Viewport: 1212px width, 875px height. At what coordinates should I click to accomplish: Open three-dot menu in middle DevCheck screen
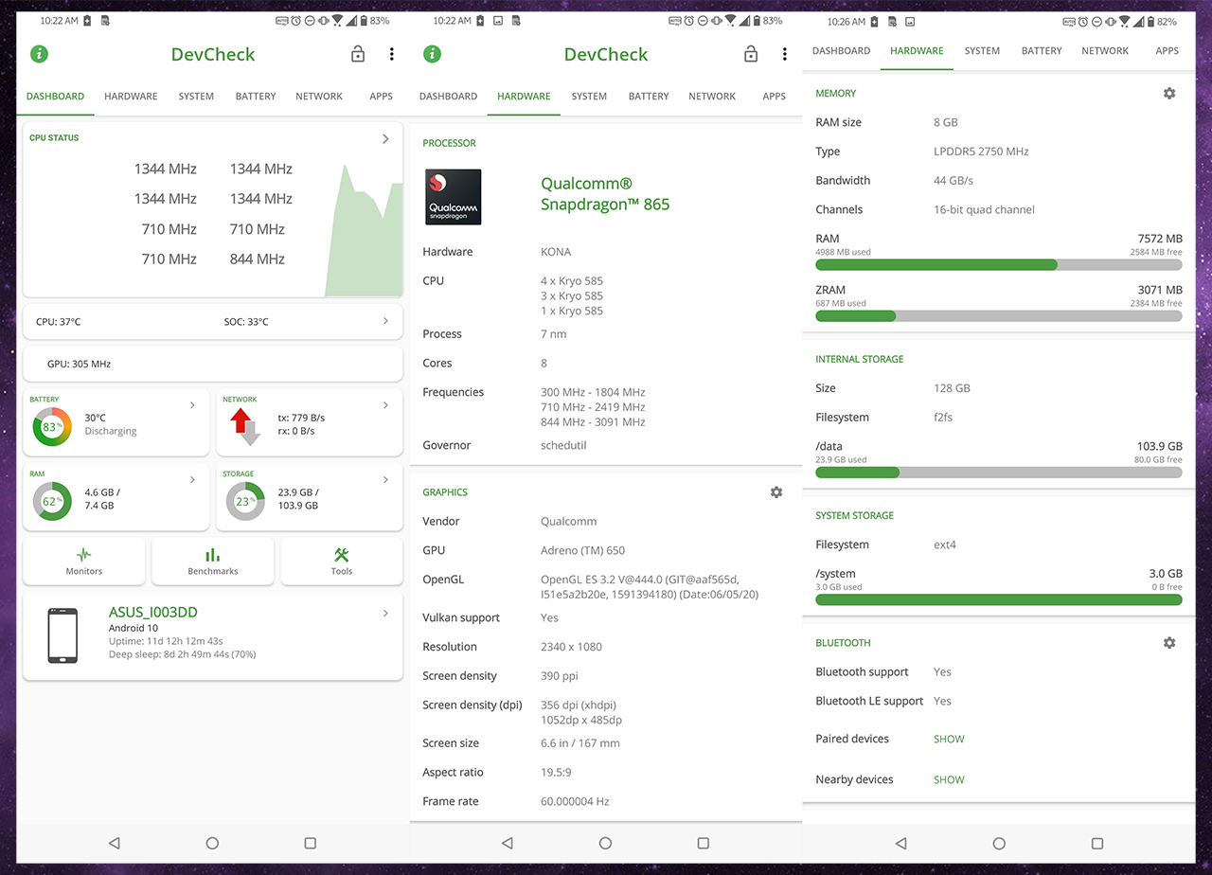(785, 54)
